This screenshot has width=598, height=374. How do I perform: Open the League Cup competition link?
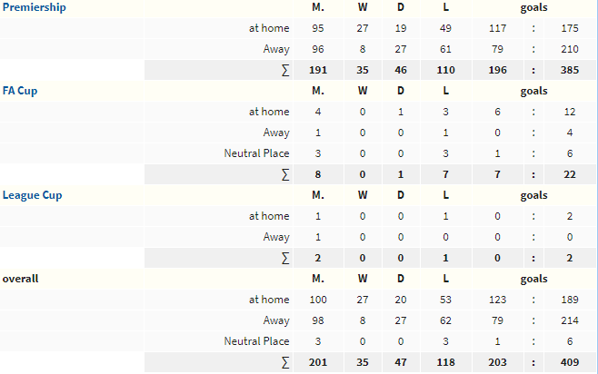click(32, 195)
